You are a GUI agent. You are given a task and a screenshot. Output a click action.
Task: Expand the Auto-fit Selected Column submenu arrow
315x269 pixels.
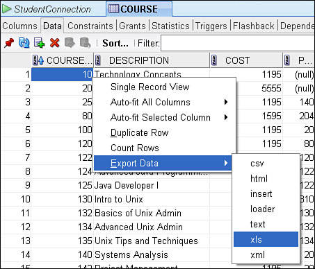click(x=226, y=117)
